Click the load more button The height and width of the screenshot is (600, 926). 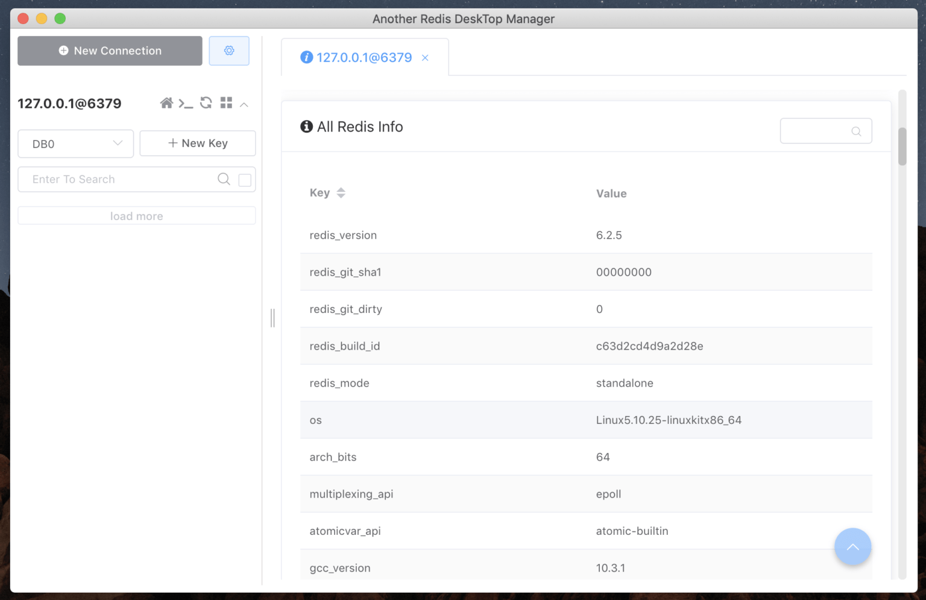137,215
